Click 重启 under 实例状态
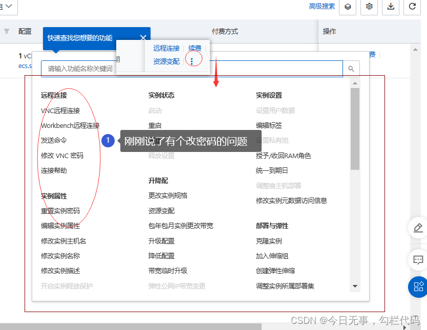The height and width of the screenshot is (330, 427). pyautogui.click(x=155, y=125)
